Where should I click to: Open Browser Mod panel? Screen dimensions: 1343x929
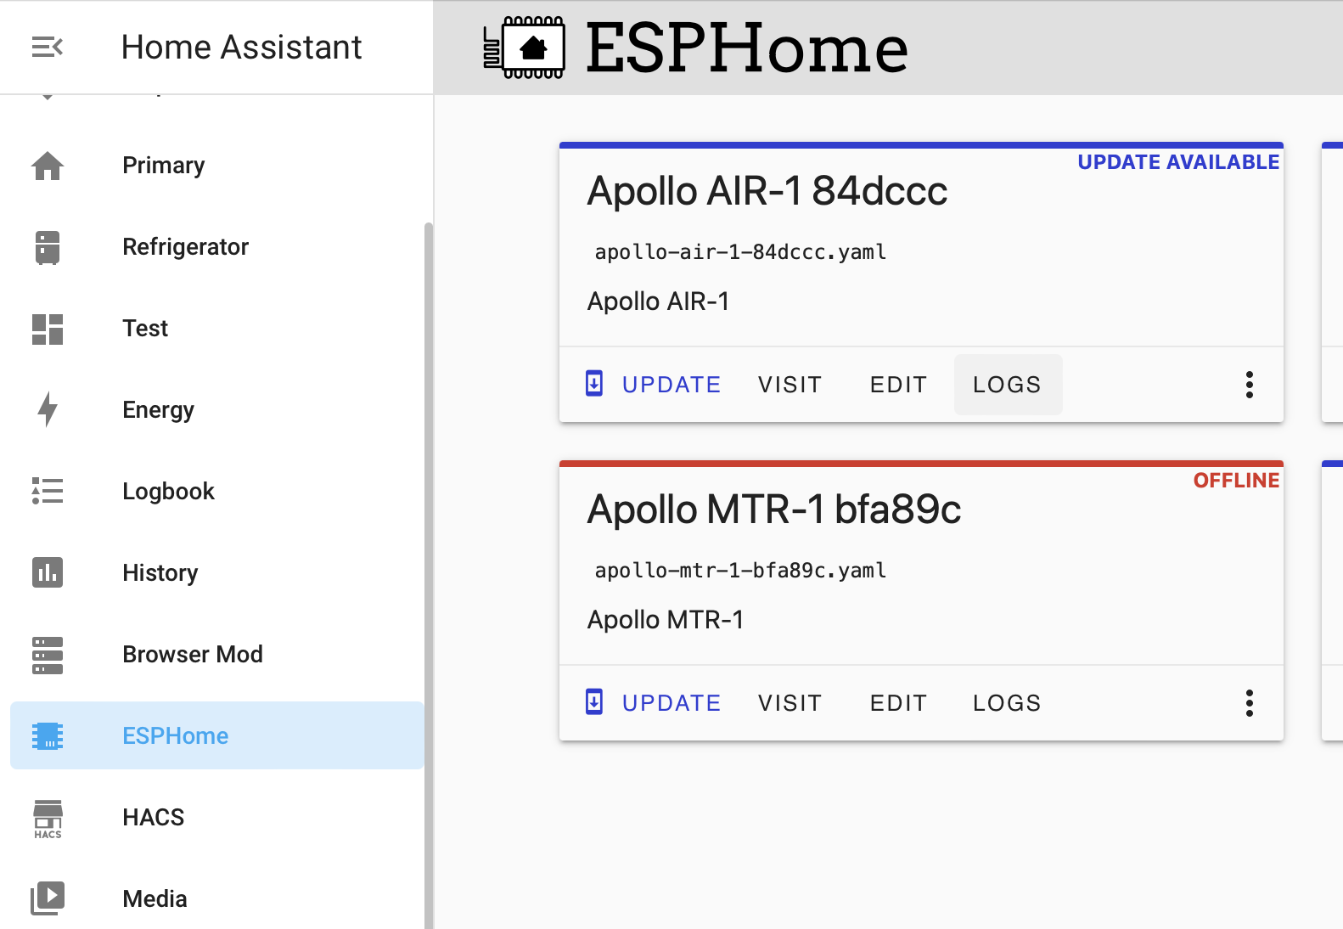(x=216, y=655)
